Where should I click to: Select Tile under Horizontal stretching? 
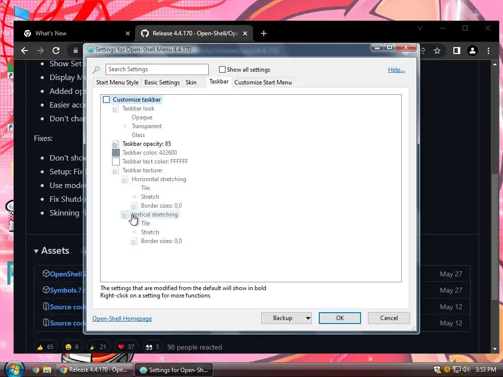pos(145,188)
